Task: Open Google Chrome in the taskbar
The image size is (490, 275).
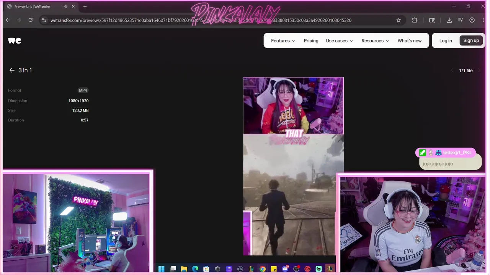Action: click(262, 269)
